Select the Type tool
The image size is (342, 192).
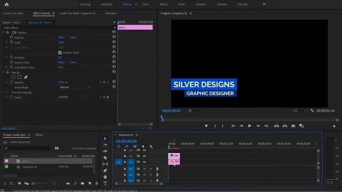click(105, 183)
